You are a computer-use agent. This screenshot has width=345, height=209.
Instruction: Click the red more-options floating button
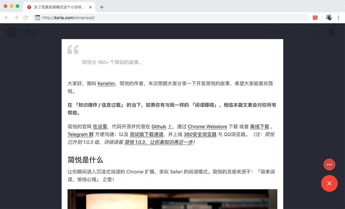pyautogui.click(x=329, y=165)
